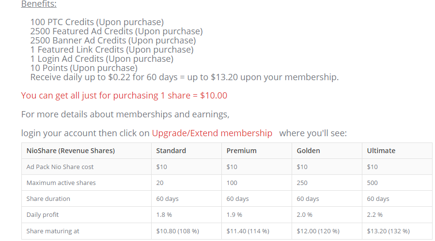Click the Share maturing at row label
The height and width of the screenshot is (241, 435).
coord(53,231)
